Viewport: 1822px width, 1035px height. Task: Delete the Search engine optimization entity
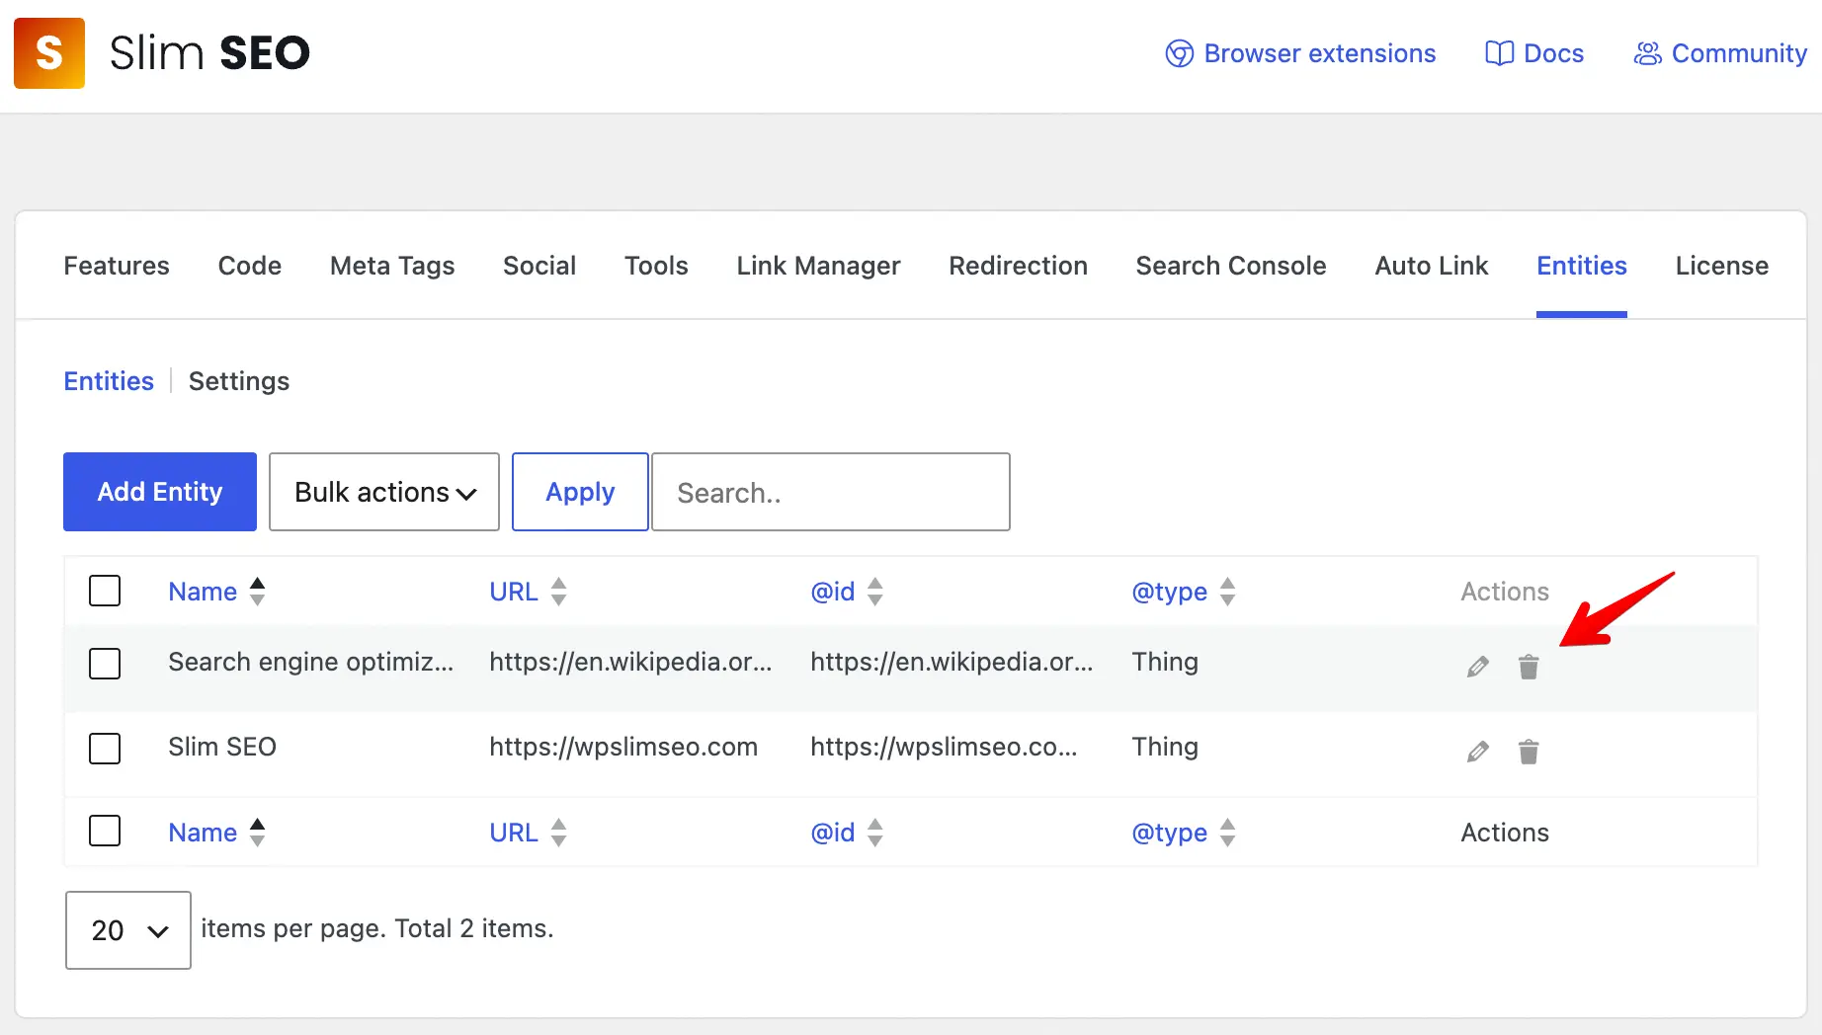point(1529,668)
